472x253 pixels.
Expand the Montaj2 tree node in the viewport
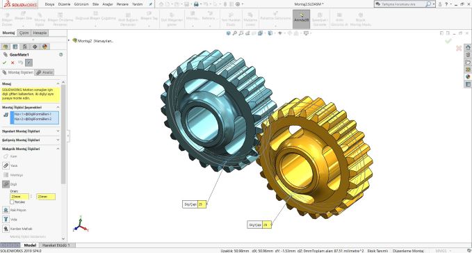coord(70,40)
